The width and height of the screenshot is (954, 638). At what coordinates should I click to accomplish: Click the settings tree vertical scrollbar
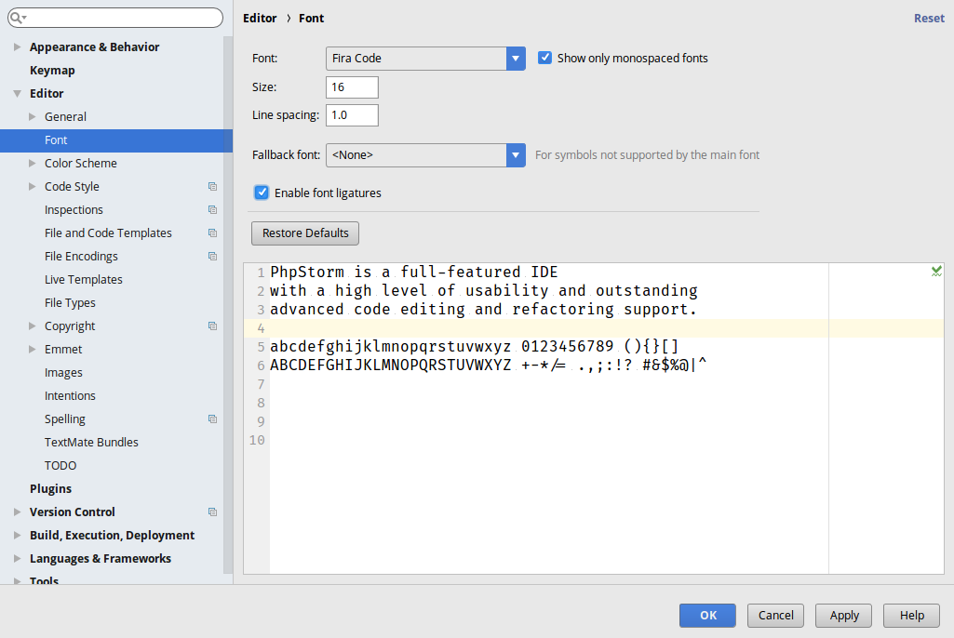[x=227, y=304]
